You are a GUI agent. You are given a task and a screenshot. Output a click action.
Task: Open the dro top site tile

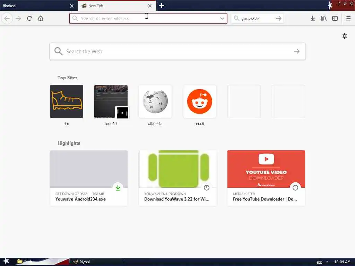(x=67, y=101)
